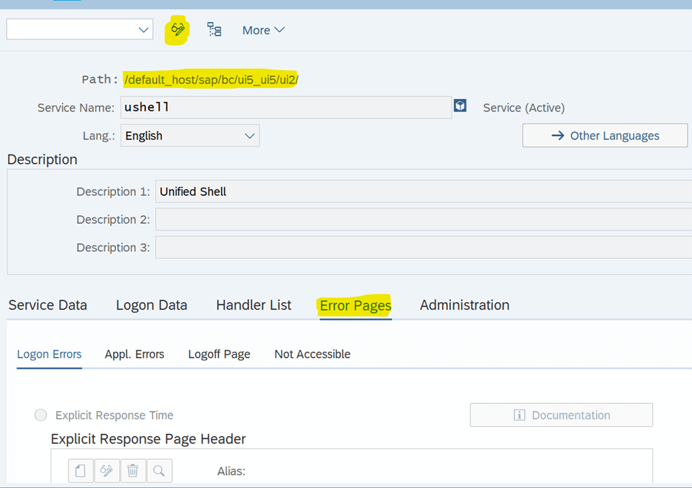The width and height of the screenshot is (692, 488).
Task: Switch to the Service Data tab
Action: (x=47, y=305)
